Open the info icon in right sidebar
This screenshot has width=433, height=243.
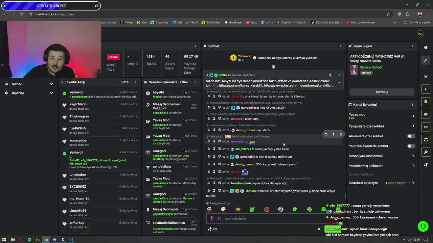426,48
